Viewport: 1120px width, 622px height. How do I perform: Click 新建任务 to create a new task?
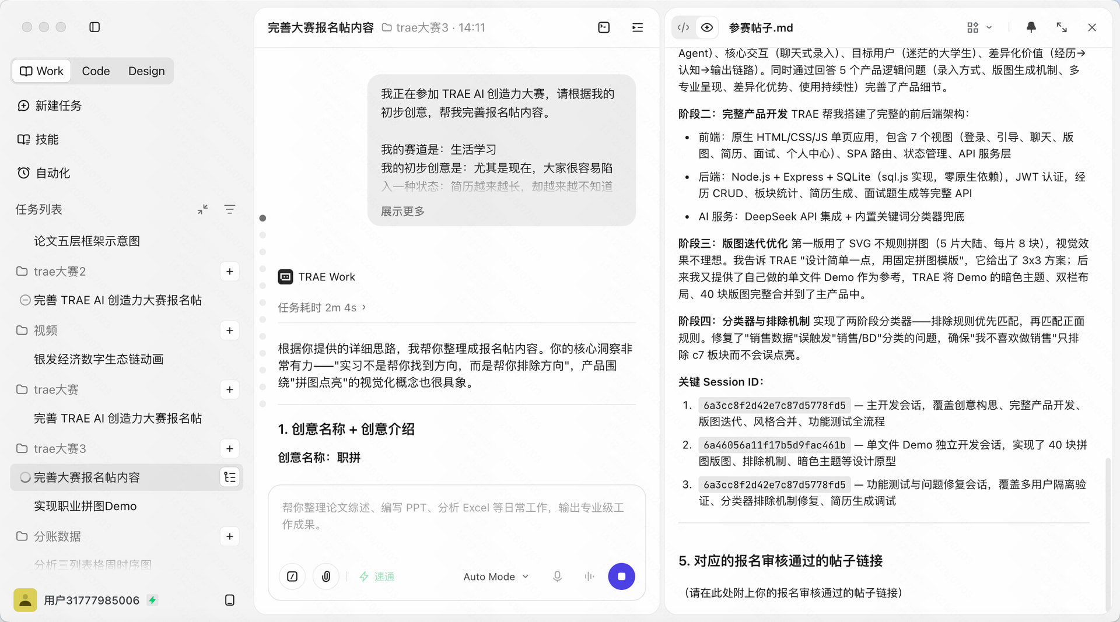(x=50, y=106)
